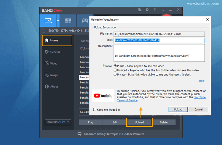Open the Home tab in sidebar
Viewport: 222px width, 145px height.
57,40
